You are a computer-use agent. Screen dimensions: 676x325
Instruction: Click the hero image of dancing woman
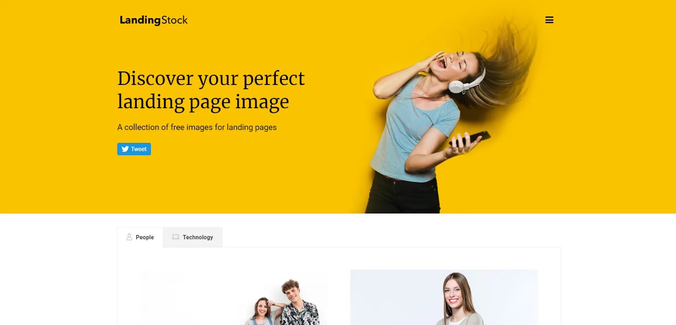(448, 114)
